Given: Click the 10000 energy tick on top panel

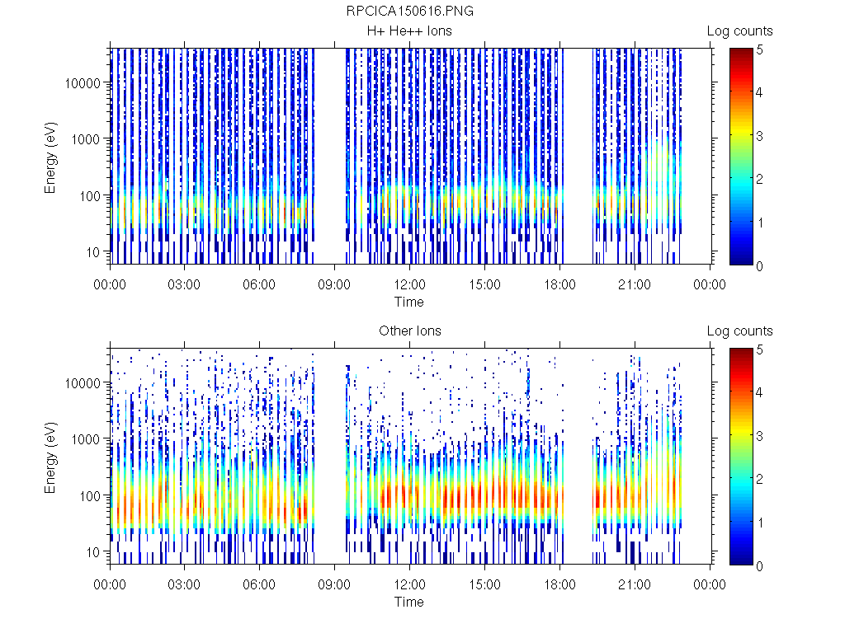Looking at the screenshot, I should click(83, 83).
